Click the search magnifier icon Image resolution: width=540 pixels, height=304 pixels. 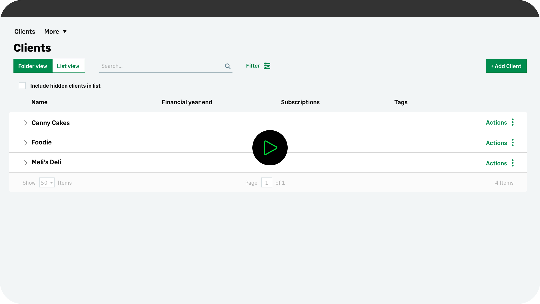pyautogui.click(x=228, y=66)
